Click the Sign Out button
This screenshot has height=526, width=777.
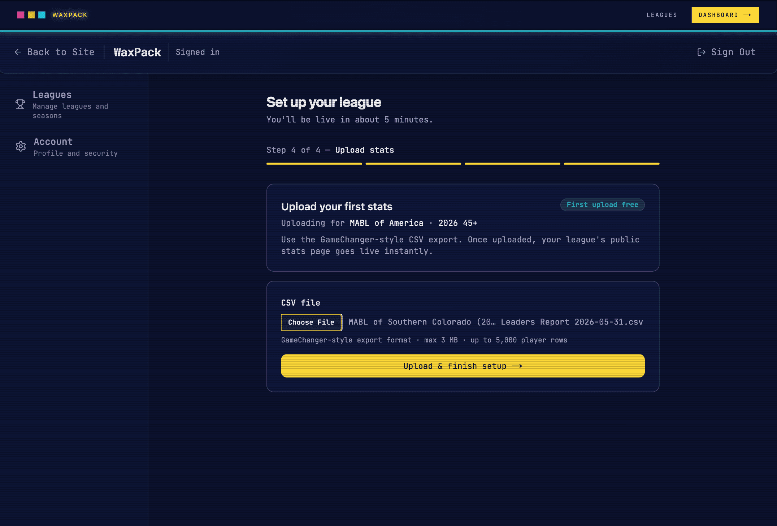726,52
